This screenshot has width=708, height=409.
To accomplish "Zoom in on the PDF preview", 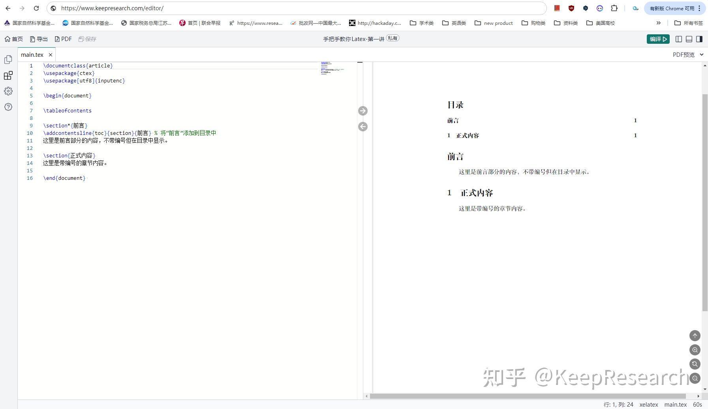I will tap(695, 350).
